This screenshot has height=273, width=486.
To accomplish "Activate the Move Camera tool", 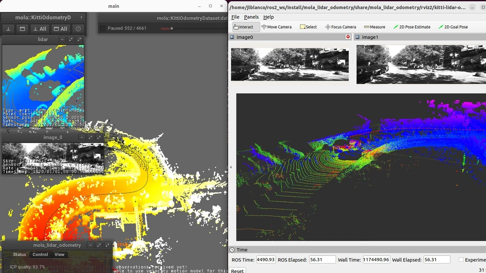I will [277, 27].
